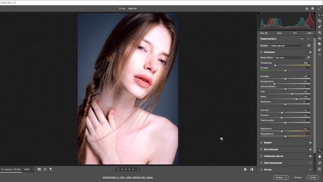Click the trash mark-for-deletion icon
The image size is (323, 182).
click(138, 169)
